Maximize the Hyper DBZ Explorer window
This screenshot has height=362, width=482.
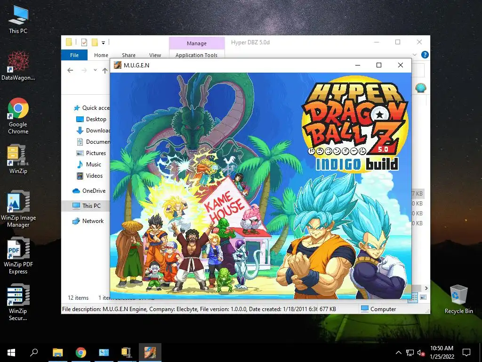coord(398,42)
